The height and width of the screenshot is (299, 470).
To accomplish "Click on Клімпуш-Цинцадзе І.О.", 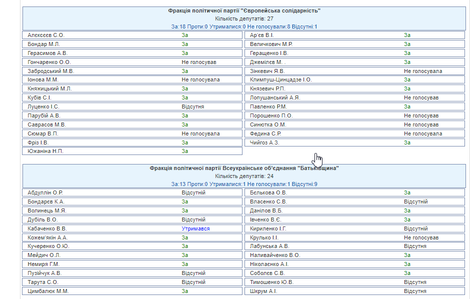I will [280, 79].
